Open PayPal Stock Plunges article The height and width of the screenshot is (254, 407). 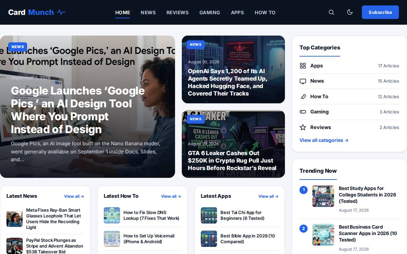55,246
